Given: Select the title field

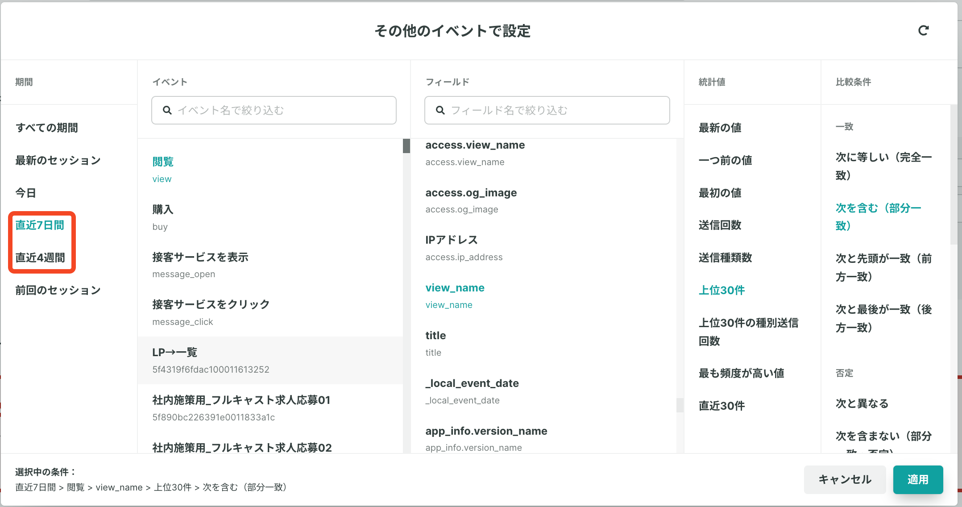Looking at the screenshot, I should click(543, 344).
